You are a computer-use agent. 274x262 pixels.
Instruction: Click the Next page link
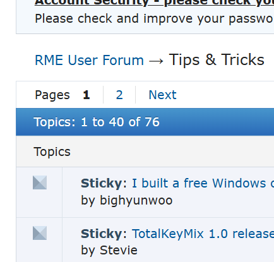tap(162, 95)
